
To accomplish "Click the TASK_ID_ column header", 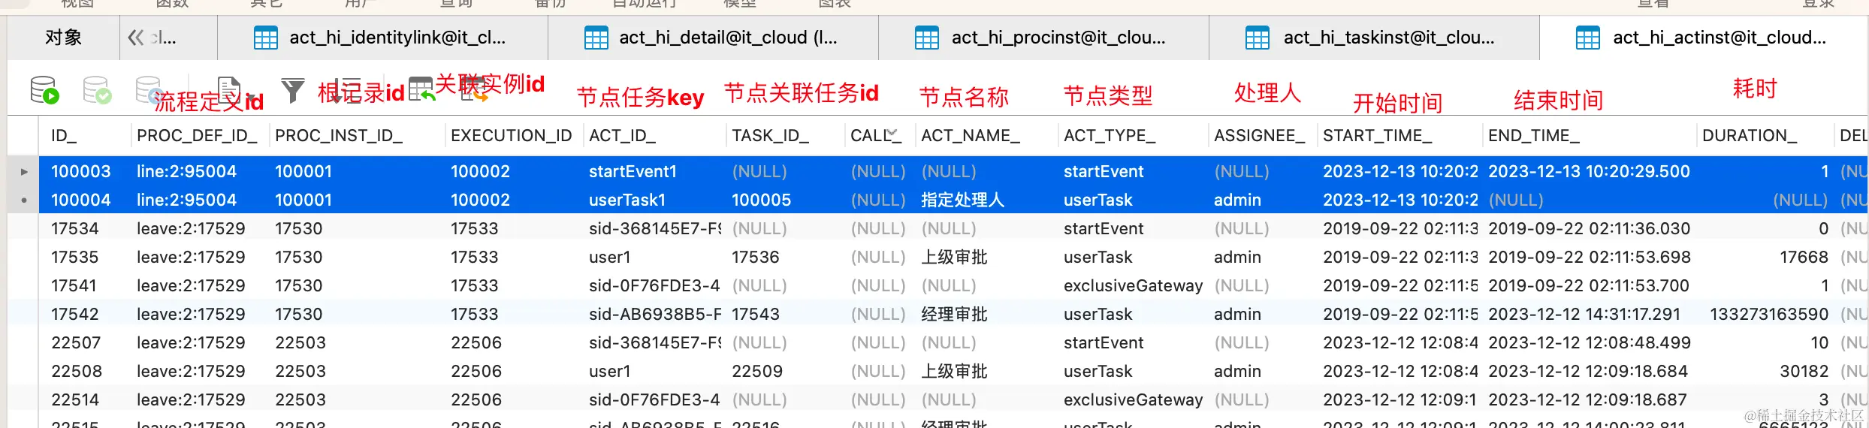I will (x=786, y=136).
